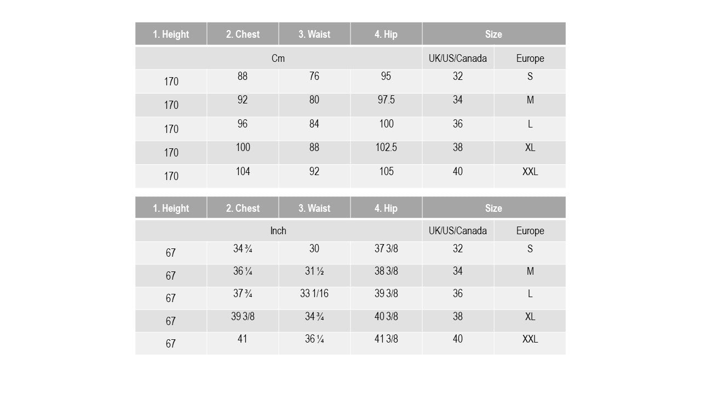Click the hip value 97.5 cell
The height and width of the screenshot is (394, 701).
click(386, 105)
